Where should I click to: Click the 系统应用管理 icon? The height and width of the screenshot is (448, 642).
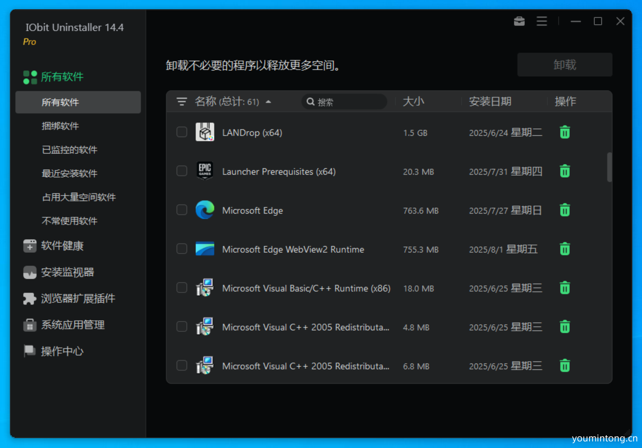30,325
